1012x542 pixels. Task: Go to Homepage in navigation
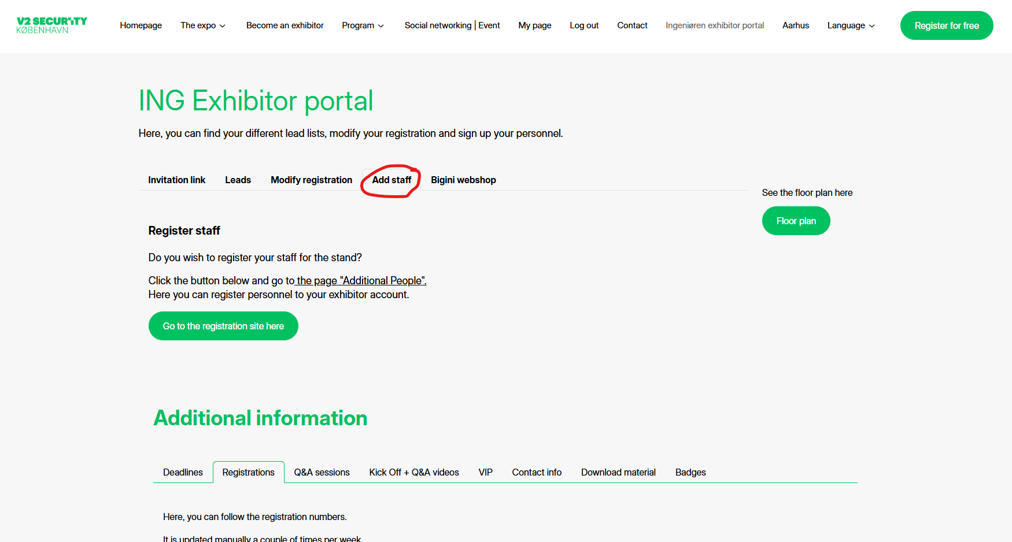point(141,25)
